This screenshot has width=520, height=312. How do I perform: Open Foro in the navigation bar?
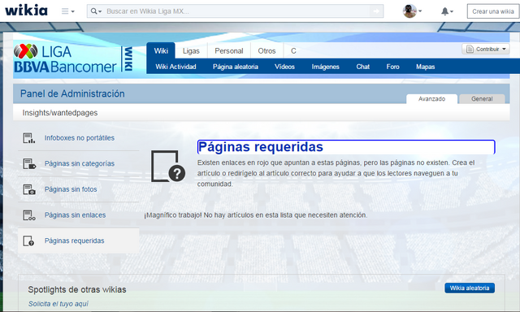[x=392, y=67]
